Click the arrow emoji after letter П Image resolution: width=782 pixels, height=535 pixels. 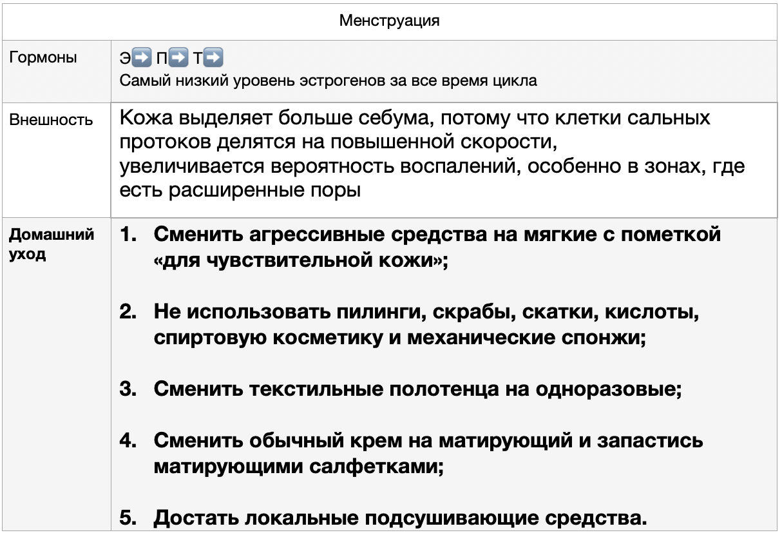click(x=178, y=59)
